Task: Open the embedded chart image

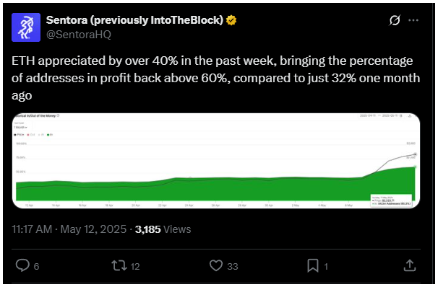Action: click(216, 161)
